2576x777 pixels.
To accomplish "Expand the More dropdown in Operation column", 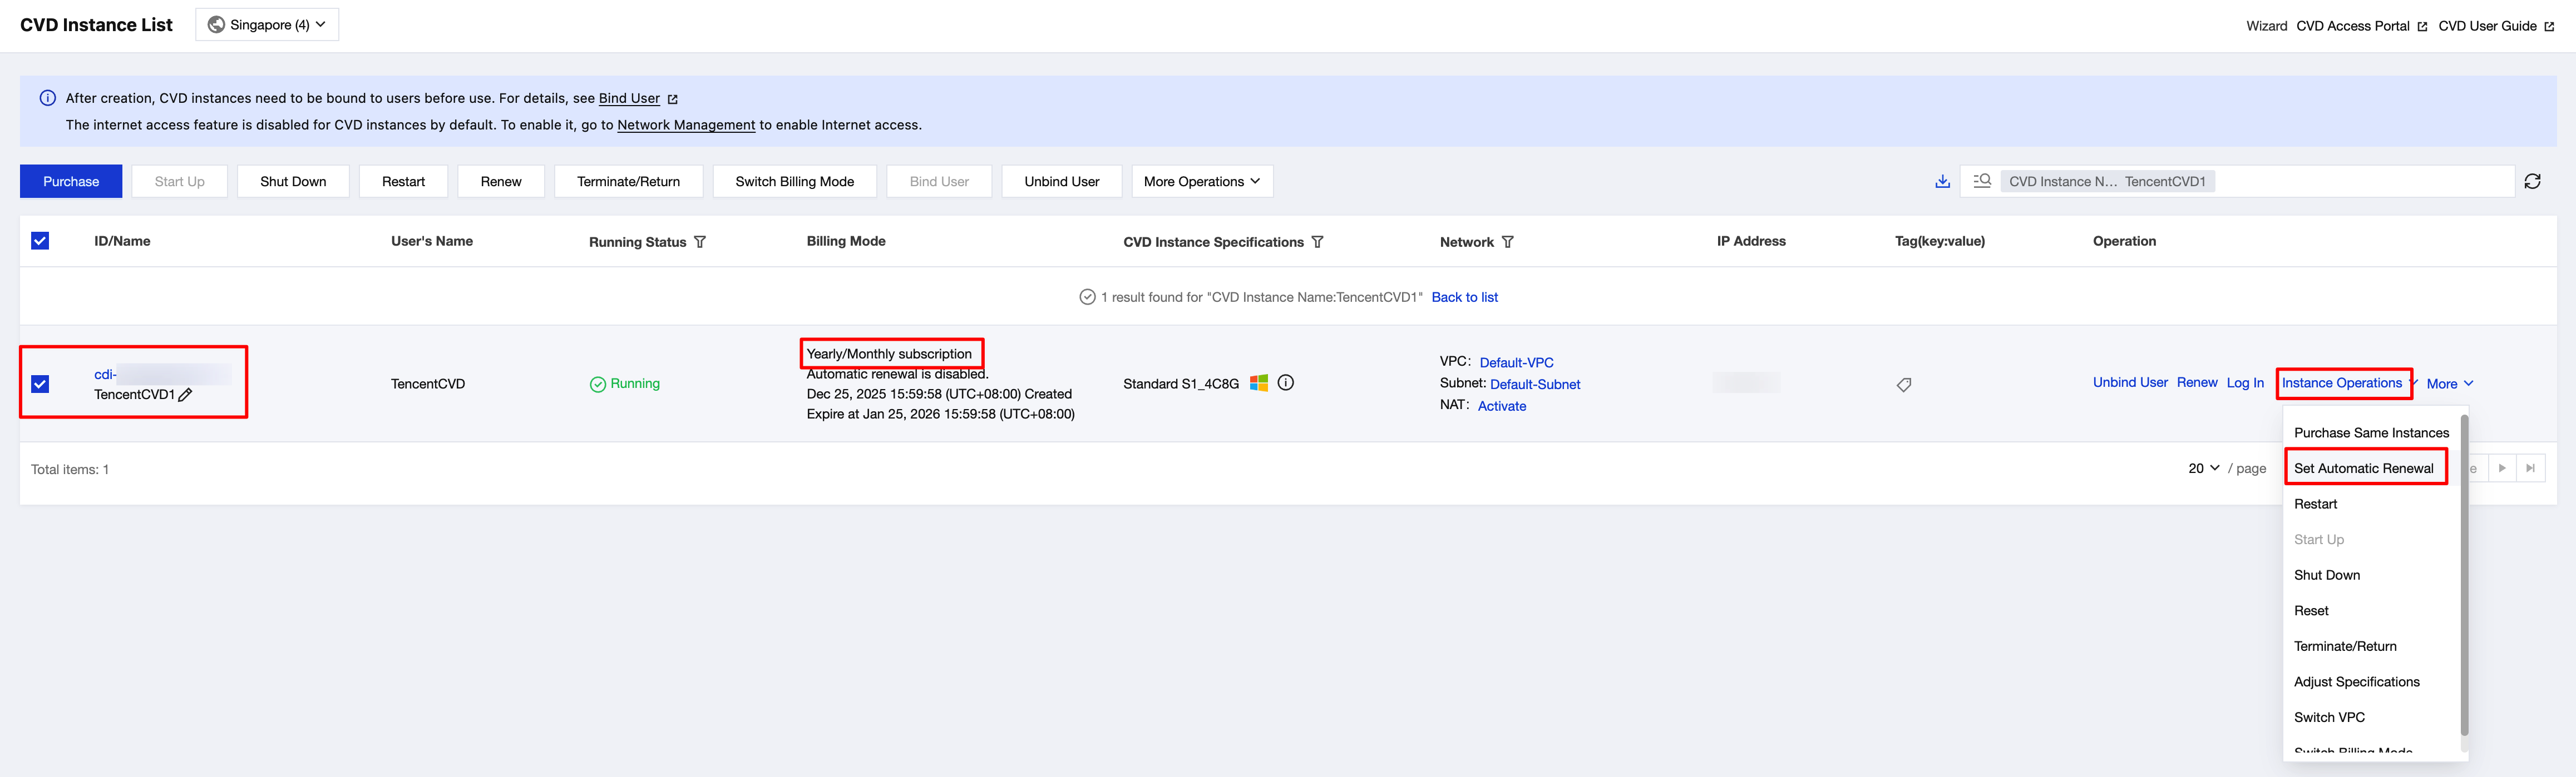I will tap(2449, 383).
